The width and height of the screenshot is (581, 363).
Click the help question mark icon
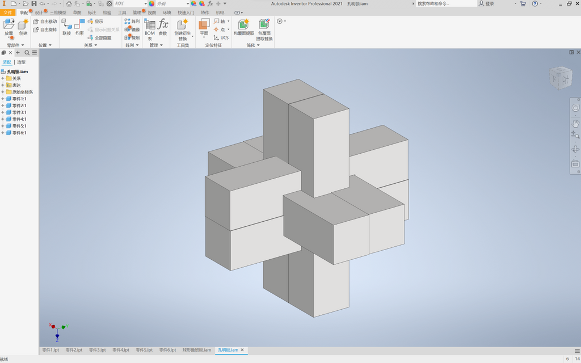[x=534, y=4]
